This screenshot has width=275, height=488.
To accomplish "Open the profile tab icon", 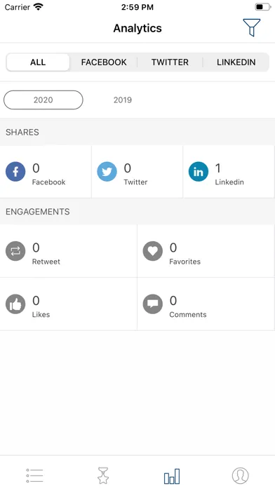I will point(241,475).
